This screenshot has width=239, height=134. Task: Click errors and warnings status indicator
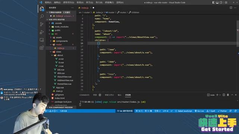[x=52, y=111]
